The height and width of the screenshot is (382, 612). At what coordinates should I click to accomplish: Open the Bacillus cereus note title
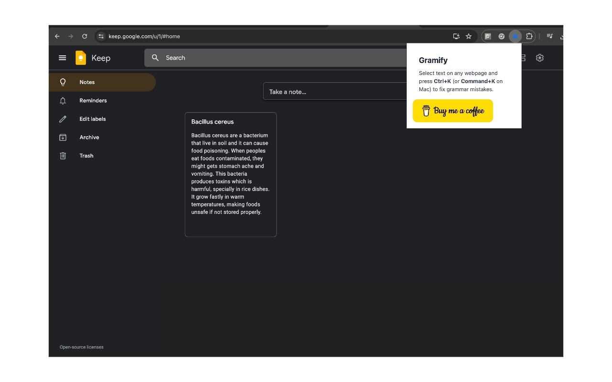[x=213, y=122]
